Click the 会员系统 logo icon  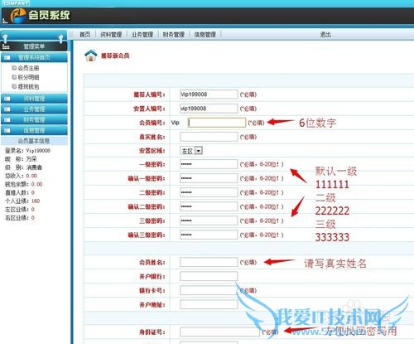(x=18, y=16)
